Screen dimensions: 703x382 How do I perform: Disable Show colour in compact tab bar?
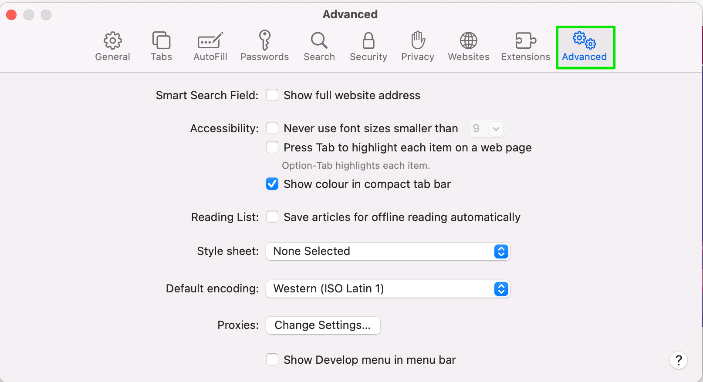click(x=272, y=184)
